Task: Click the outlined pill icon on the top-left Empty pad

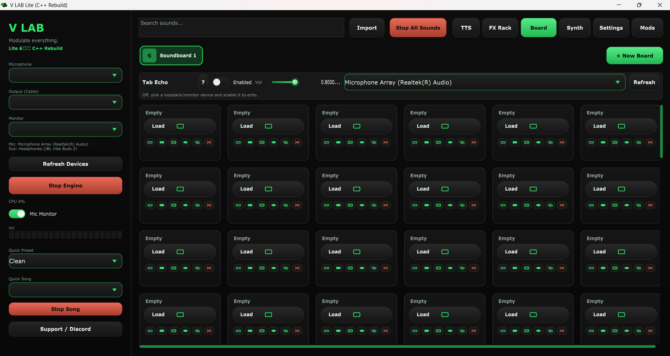Action: pos(150,142)
